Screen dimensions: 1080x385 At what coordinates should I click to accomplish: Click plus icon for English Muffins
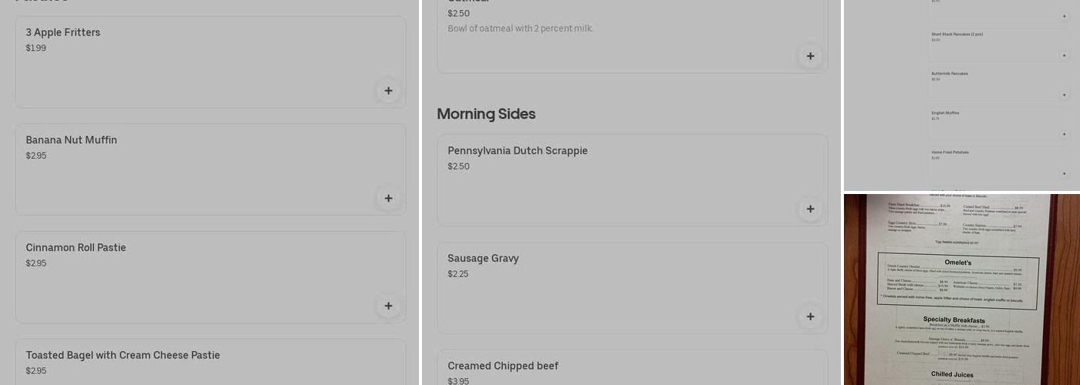(1064, 135)
